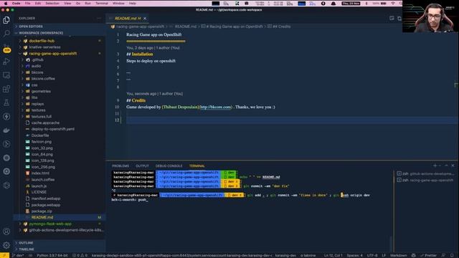This screenshot has height=258, width=459.
Task: Switch to the DEBUG CONSOLE tab
Action: point(169,166)
